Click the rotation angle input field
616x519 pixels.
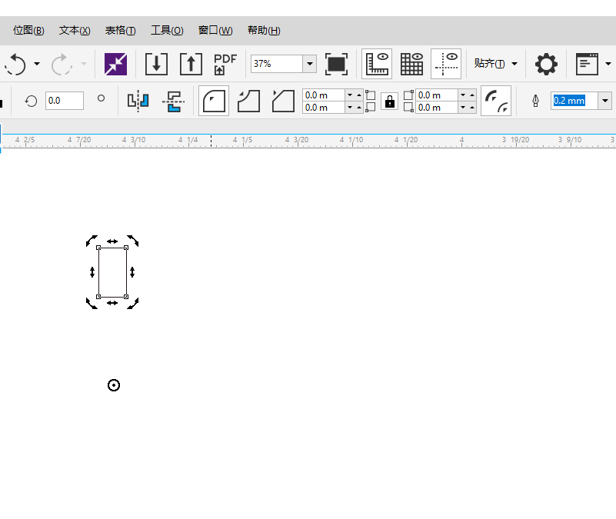(x=64, y=101)
